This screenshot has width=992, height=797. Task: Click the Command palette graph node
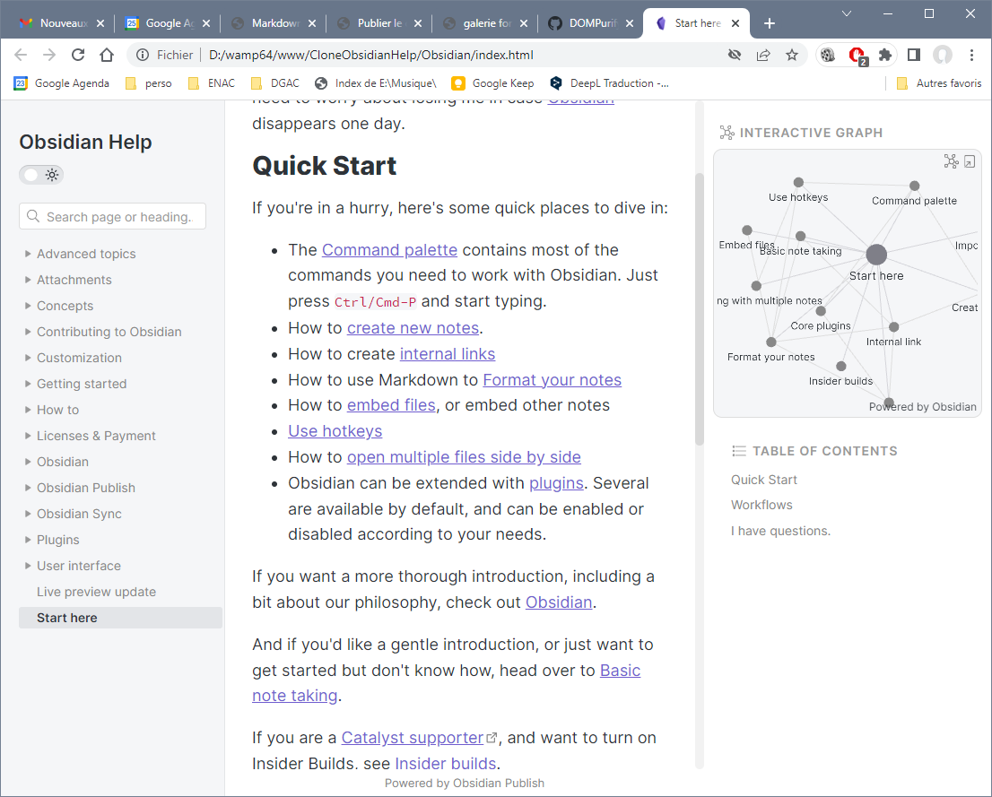coord(914,186)
